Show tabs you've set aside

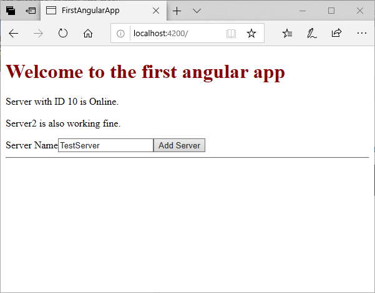pos(11,11)
